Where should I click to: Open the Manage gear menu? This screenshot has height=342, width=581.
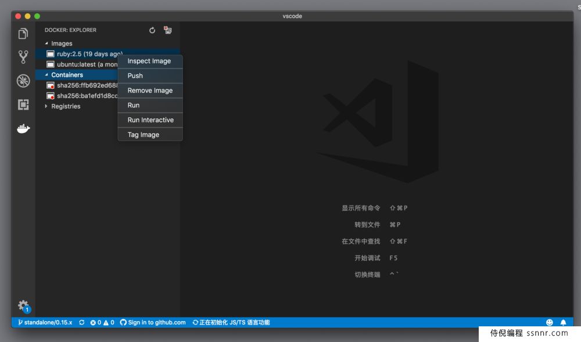23,306
